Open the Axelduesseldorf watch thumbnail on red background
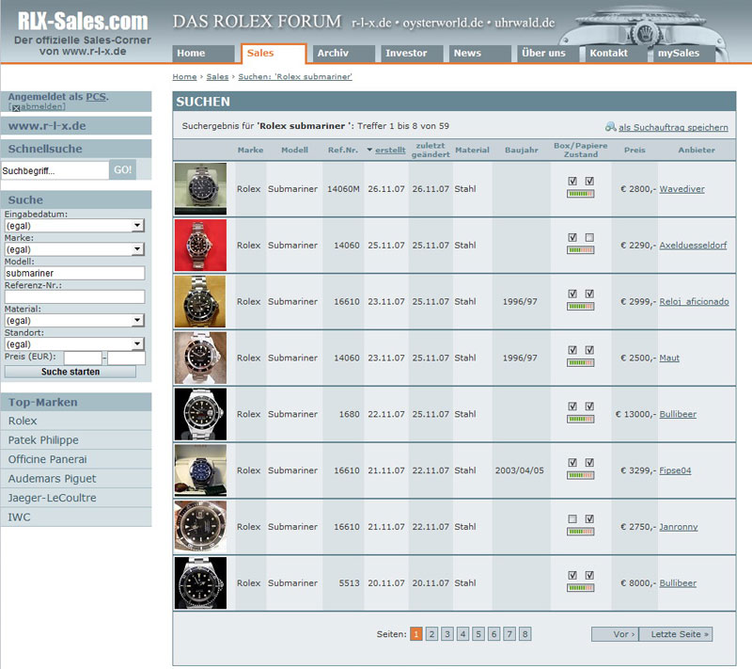 (200, 246)
